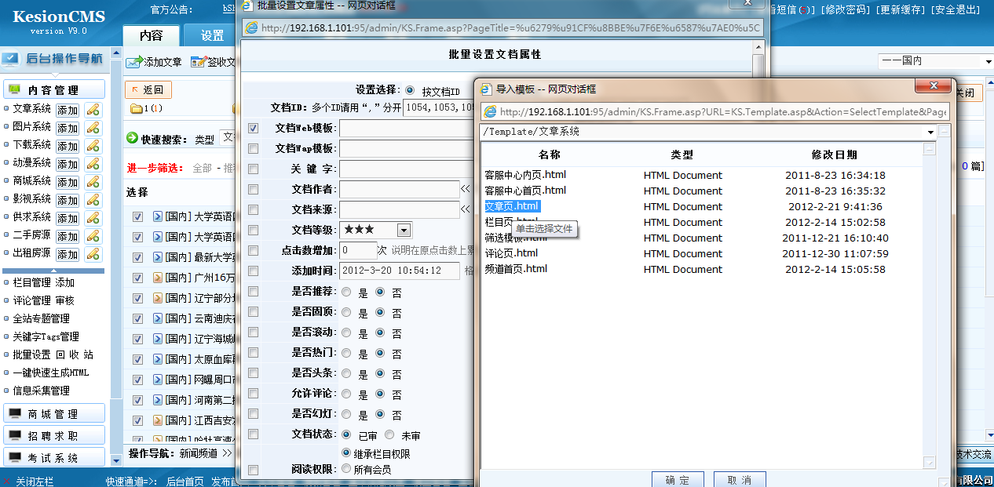Click the template list scrollbar down arrow
Image resolution: width=994 pixels, height=487 pixels.
930,462
